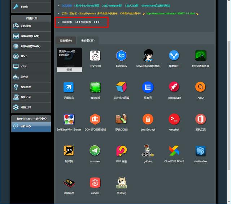Open the 1.软件中心GitHub项目 link
This screenshot has height=204, width=231.
pos(87,6)
